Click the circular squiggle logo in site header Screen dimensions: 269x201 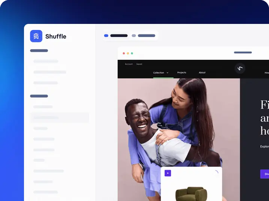[x=240, y=68]
